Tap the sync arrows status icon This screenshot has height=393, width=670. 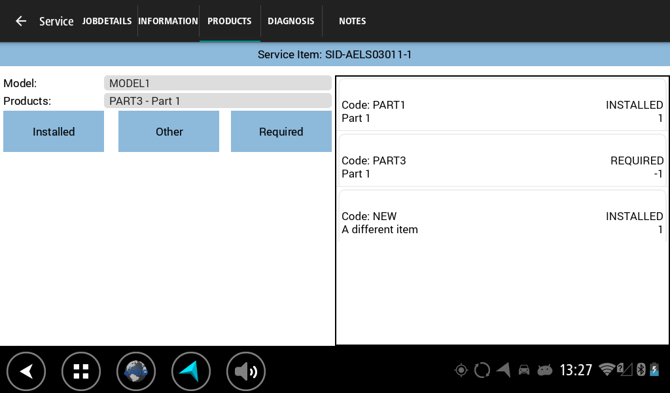point(482,370)
